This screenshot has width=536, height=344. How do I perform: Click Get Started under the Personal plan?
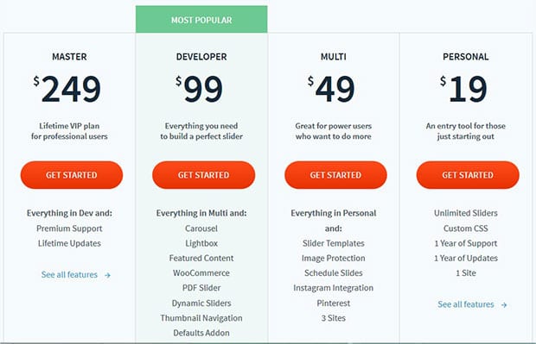468,175
